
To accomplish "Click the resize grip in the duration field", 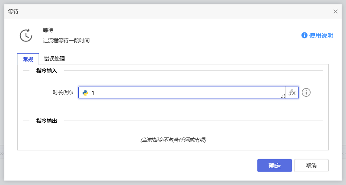I will 283,96.
